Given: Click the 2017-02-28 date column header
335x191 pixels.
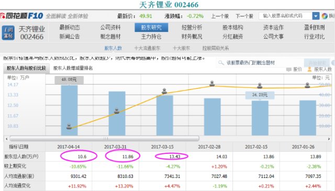Looking at the screenshot, I should tap(209, 147).
